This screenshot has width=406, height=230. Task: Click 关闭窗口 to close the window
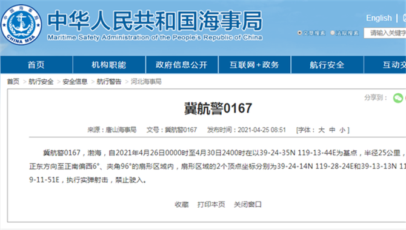(247, 205)
